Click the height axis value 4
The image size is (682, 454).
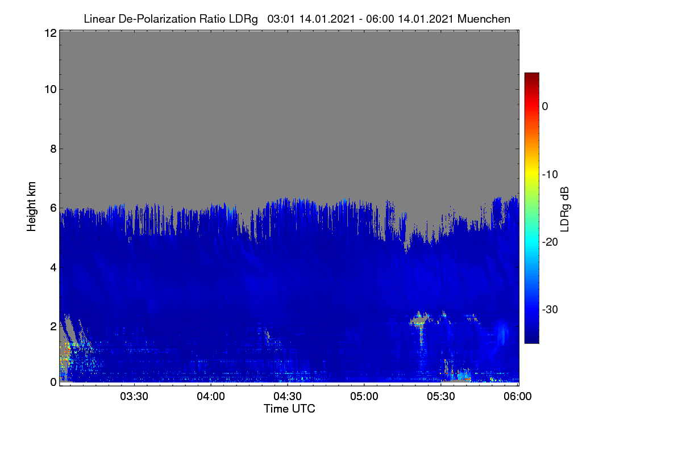click(x=52, y=267)
